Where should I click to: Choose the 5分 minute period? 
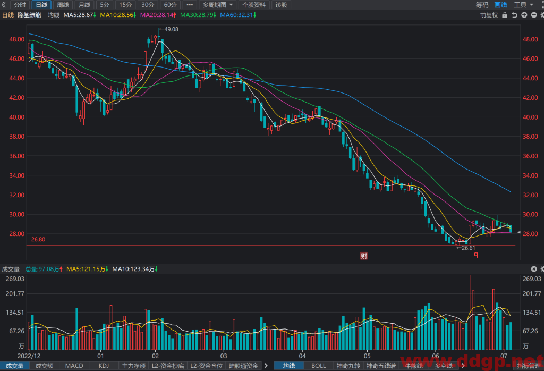pyautogui.click(x=105, y=4)
